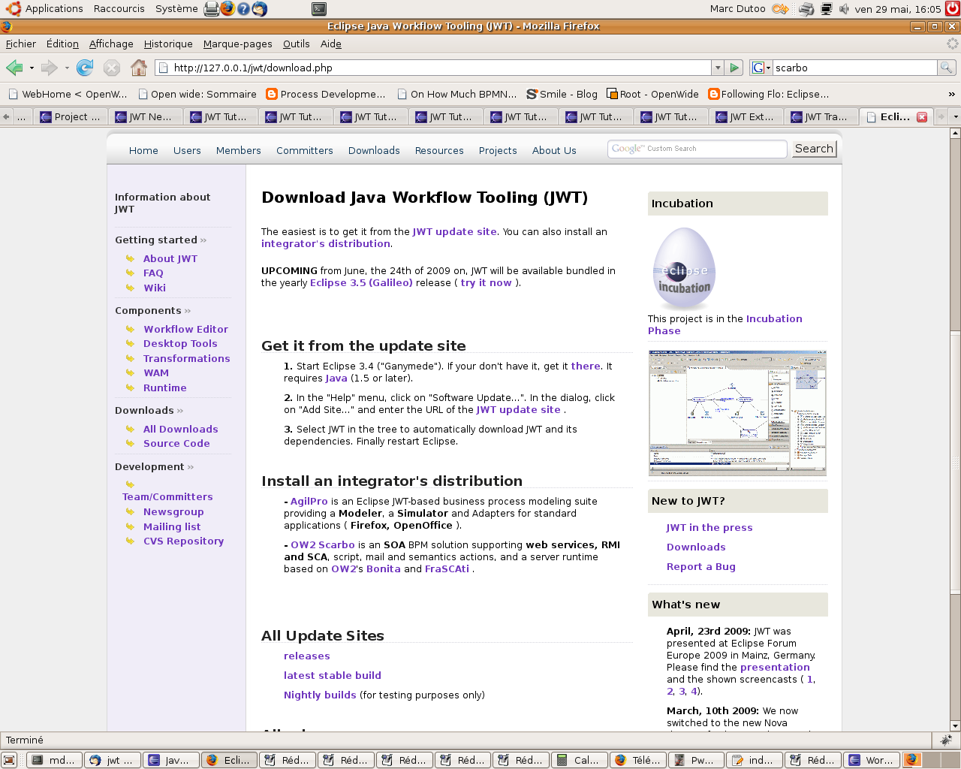Open the network monitor tray icon
The height and width of the screenshot is (769, 961).
click(x=827, y=9)
